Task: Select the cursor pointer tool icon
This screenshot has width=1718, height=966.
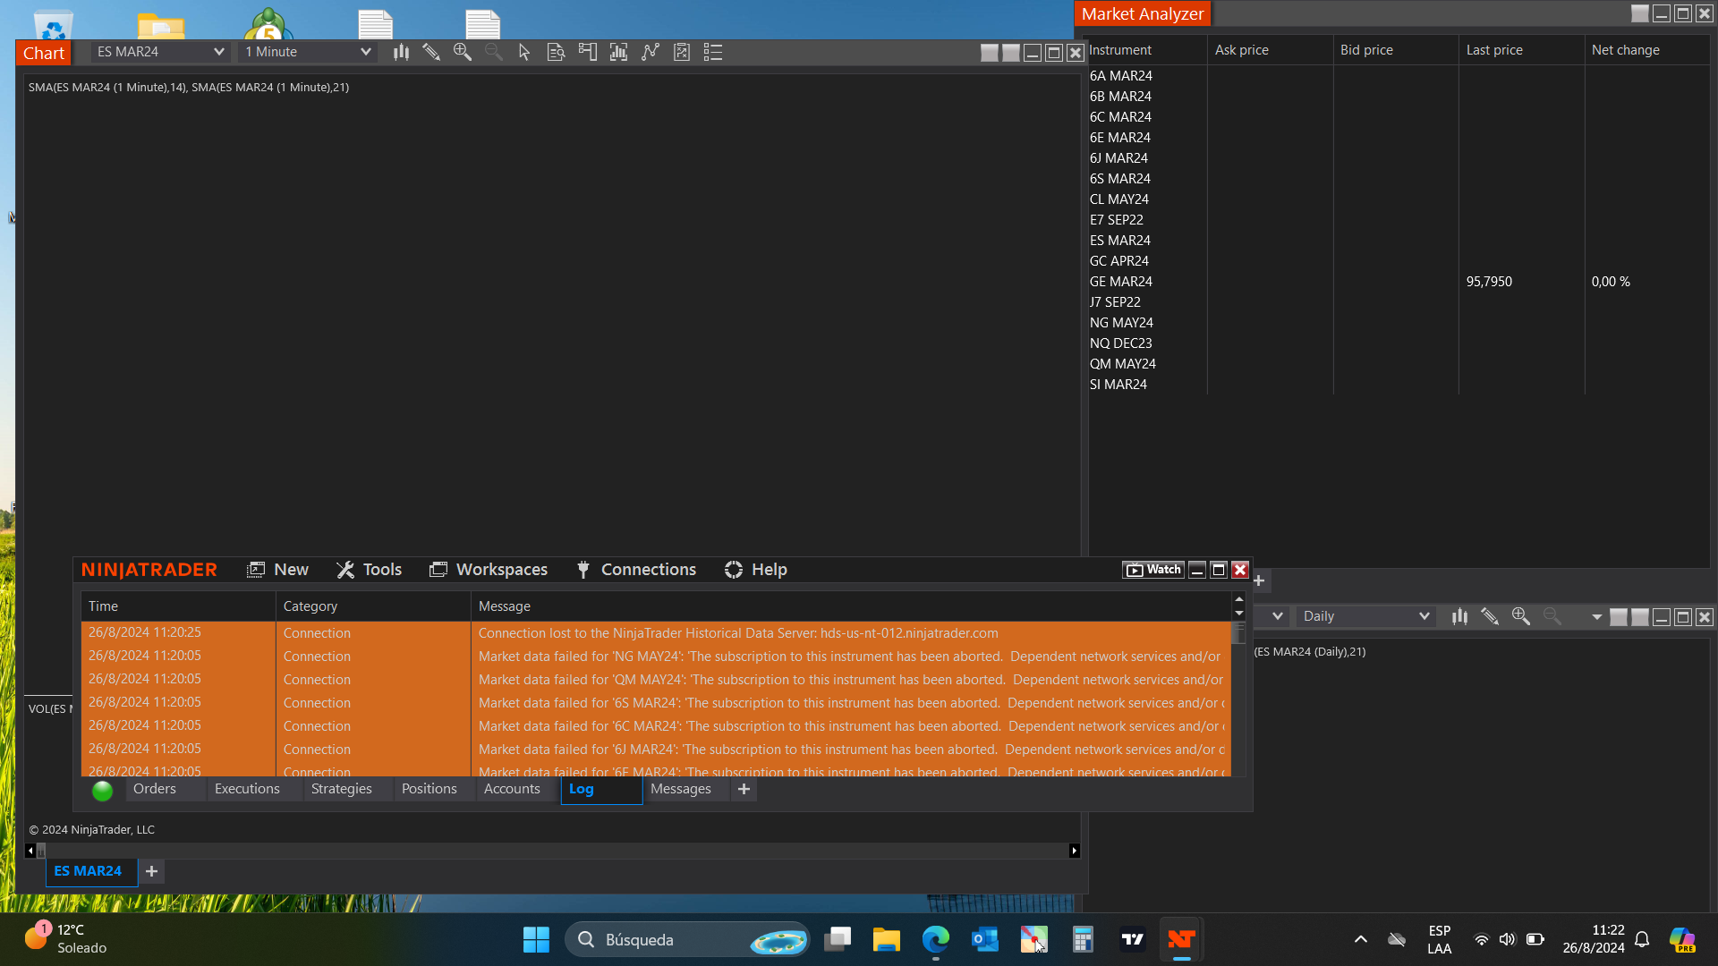Action: 524,52
